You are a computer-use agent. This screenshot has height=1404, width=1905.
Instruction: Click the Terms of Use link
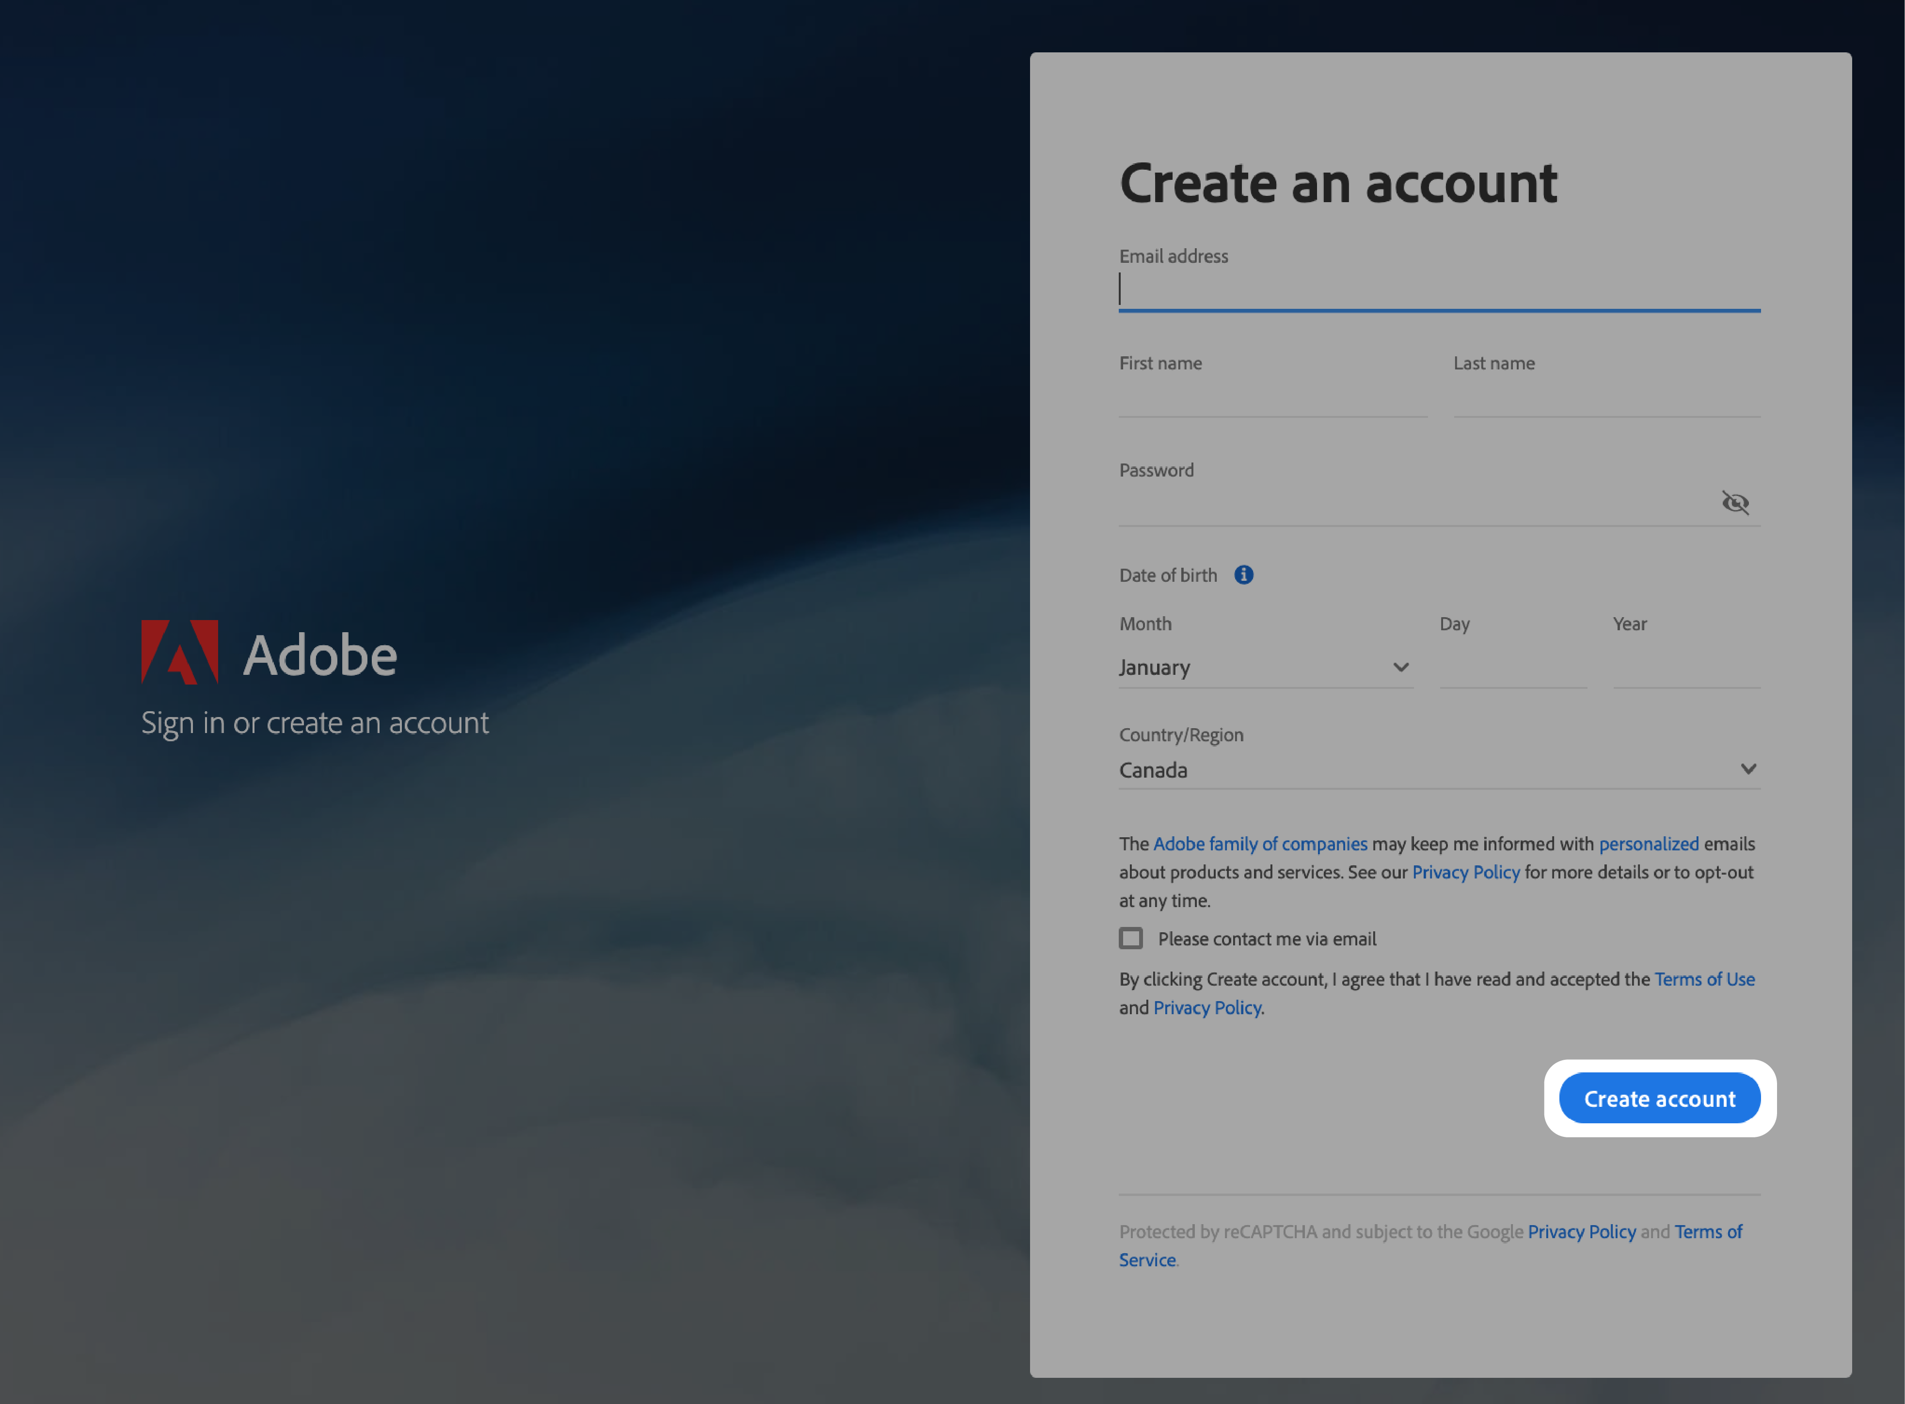(1704, 978)
